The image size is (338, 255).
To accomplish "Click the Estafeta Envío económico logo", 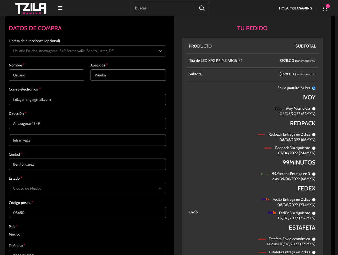I will [262, 239].
